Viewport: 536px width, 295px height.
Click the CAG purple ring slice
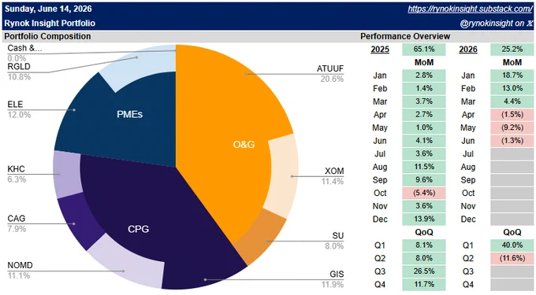(x=78, y=222)
